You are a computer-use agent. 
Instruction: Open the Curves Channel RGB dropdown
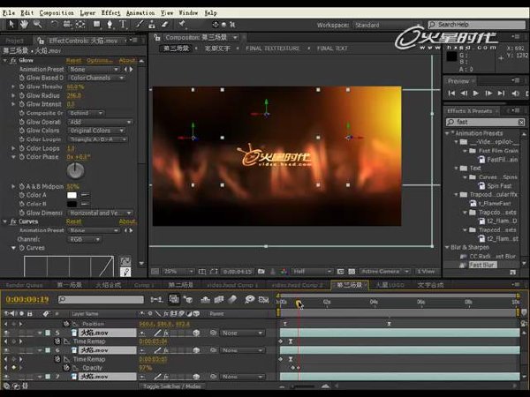coord(85,239)
